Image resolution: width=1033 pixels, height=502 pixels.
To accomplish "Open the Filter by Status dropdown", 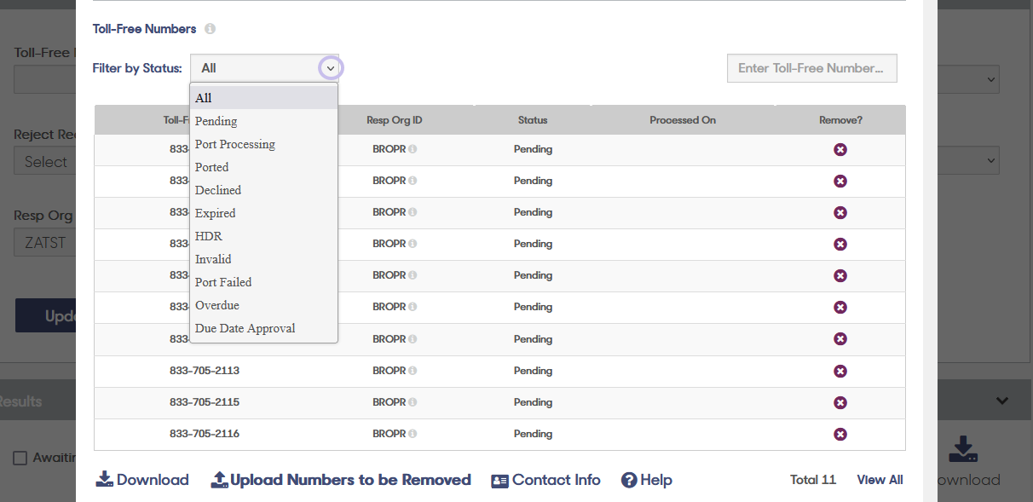I will (330, 67).
